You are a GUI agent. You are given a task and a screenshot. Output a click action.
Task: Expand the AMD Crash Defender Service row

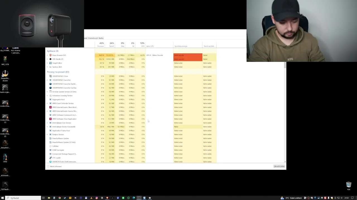(47, 103)
